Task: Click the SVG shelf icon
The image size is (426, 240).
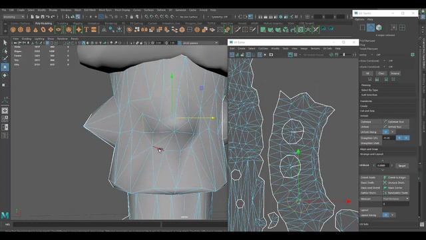Action: [94, 29]
